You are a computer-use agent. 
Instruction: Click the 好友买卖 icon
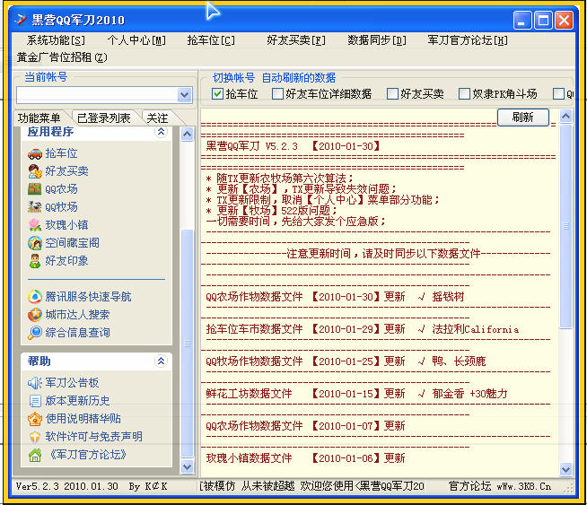pyautogui.click(x=35, y=171)
